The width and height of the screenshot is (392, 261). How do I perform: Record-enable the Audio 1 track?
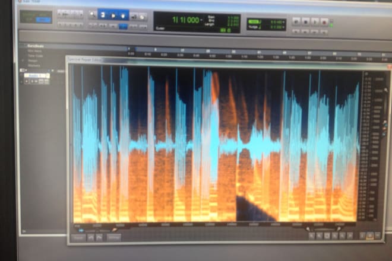tap(27, 81)
